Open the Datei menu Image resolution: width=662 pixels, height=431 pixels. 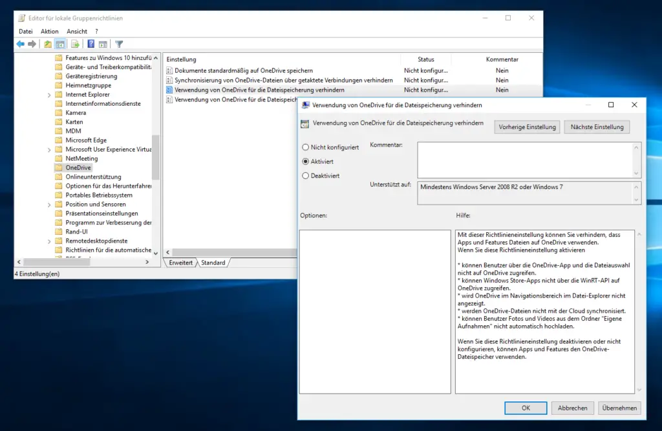pyautogui.click(x=26, y=31)
